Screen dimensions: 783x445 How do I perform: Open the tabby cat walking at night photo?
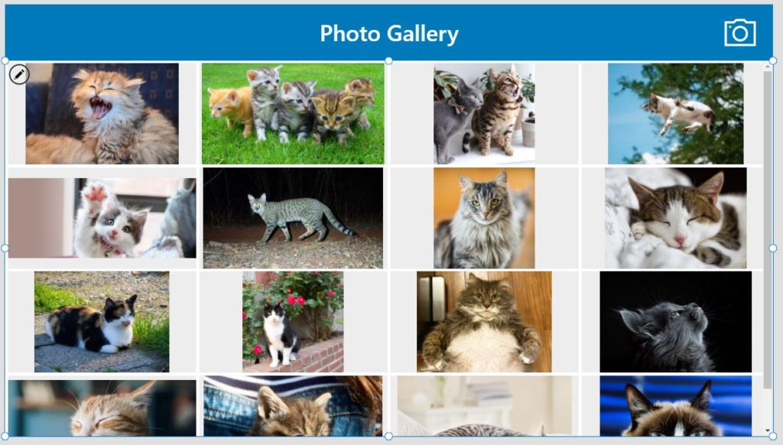tap(293, 218)
